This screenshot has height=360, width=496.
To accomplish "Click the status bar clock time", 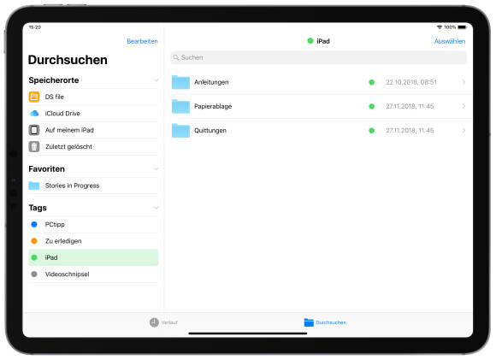I will (x=35, y=27).
